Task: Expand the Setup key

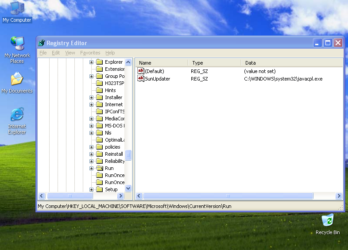Action: coord(91,189)
